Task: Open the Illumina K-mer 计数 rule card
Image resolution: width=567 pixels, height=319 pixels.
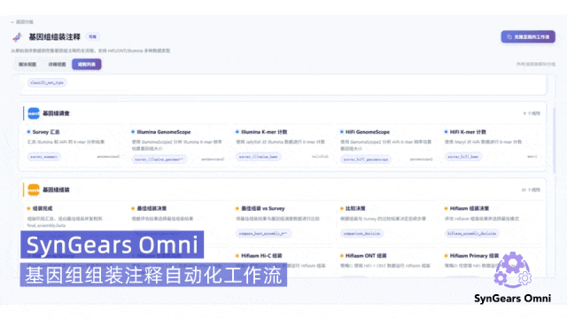Action: tap(282, 145)
